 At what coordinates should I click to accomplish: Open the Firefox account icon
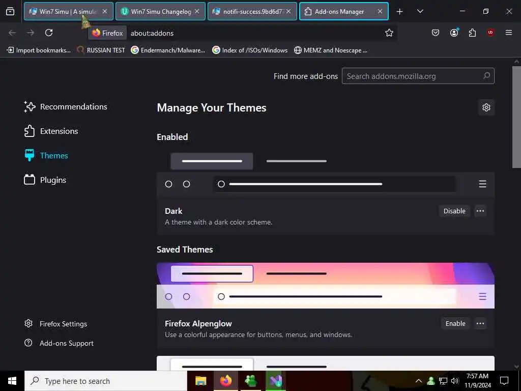tap(454, 33)
